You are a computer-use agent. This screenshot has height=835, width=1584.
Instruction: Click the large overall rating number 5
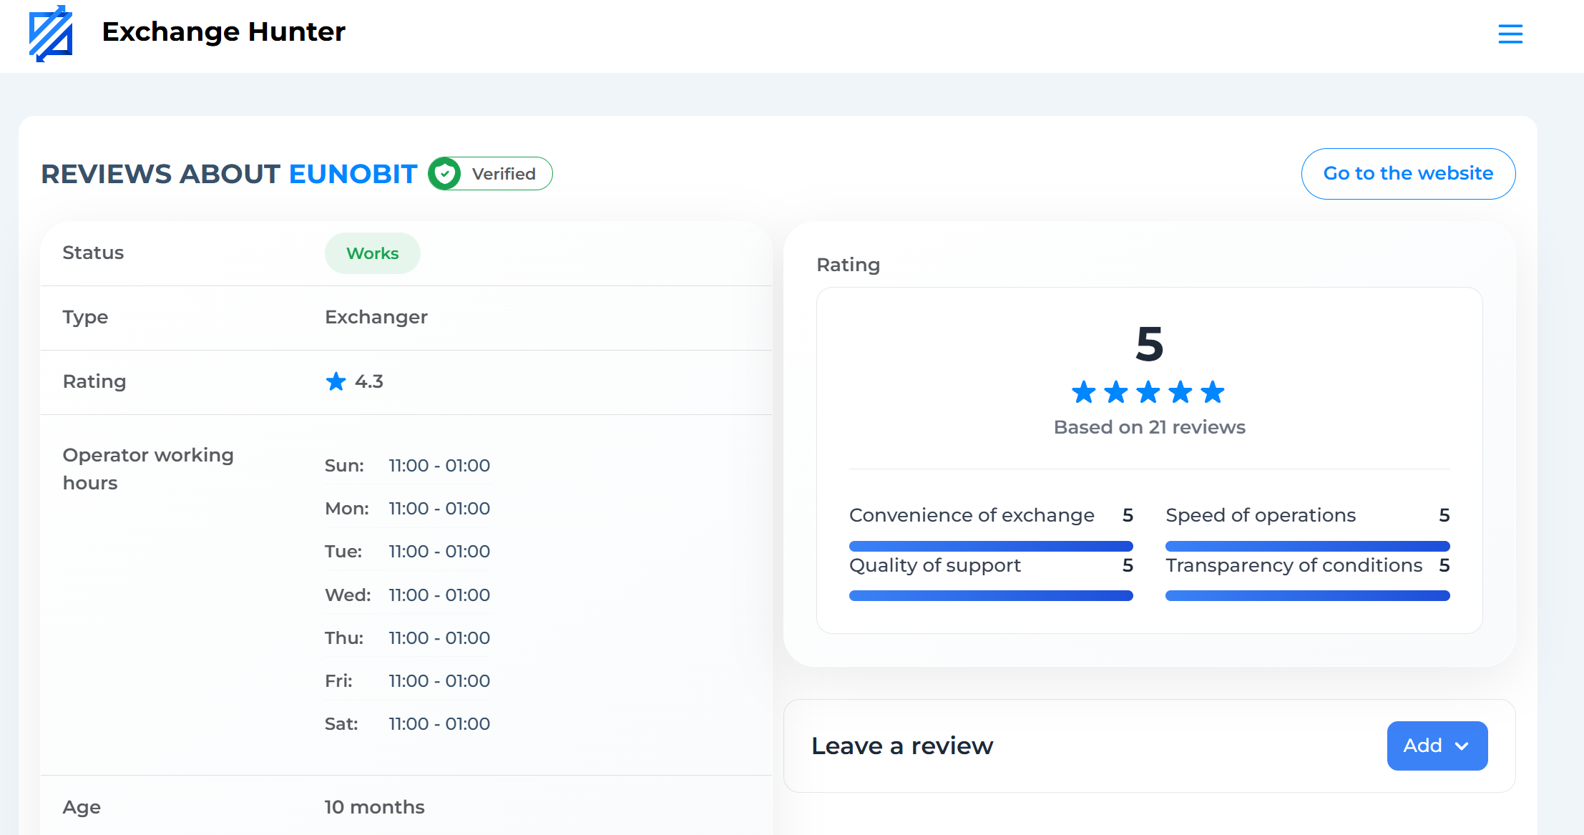[1150, 344]
